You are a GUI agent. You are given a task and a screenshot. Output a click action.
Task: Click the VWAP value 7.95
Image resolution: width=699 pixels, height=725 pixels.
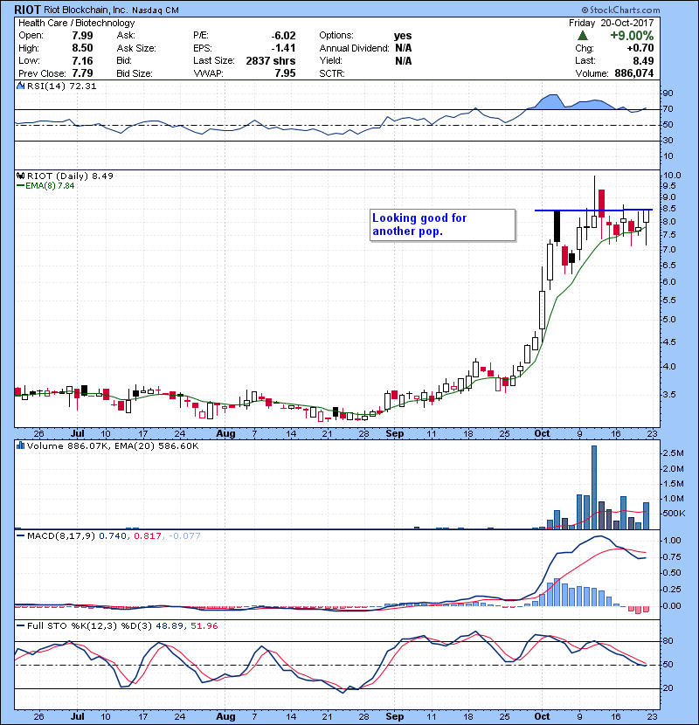[285, 73]
